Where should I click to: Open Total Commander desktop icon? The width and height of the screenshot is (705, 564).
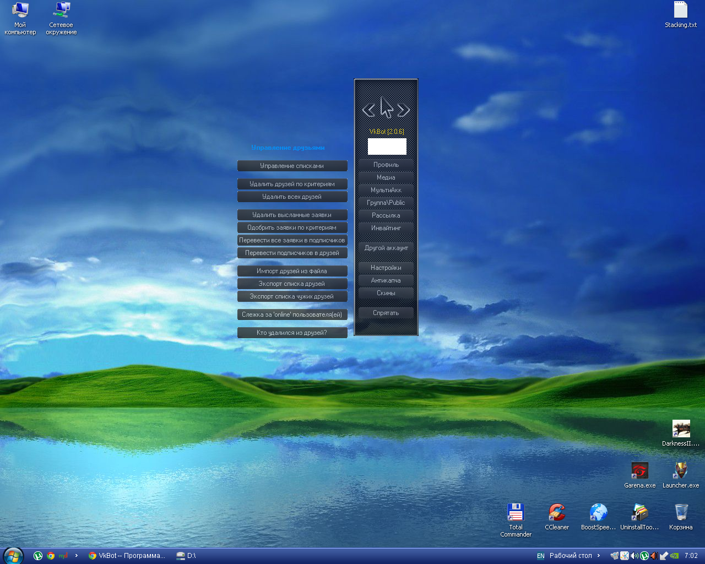point(516,512)
